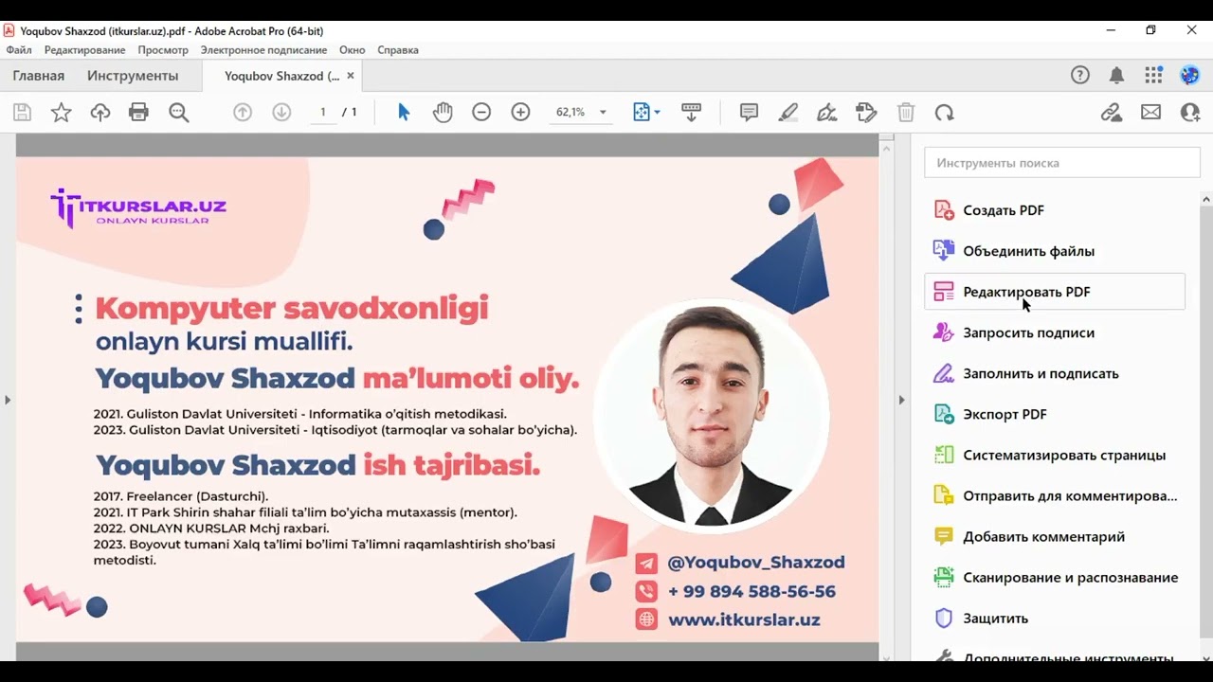The height and width of the screenshot is (682, 1213).
Task: Open the sign document pen tool
Action: coord(826,112)
